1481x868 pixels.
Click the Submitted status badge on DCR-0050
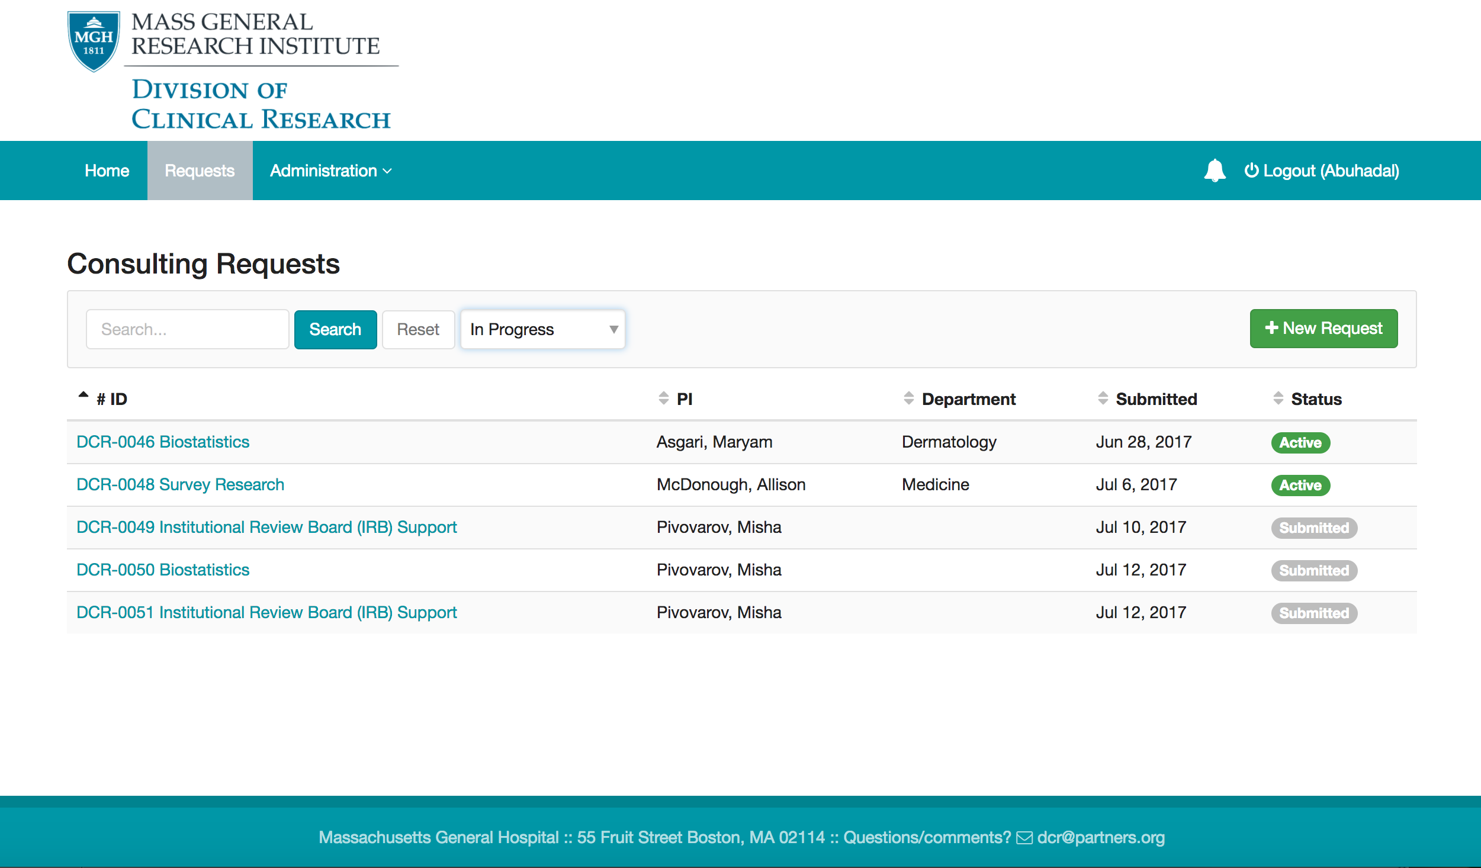(x=1312, y=570)
